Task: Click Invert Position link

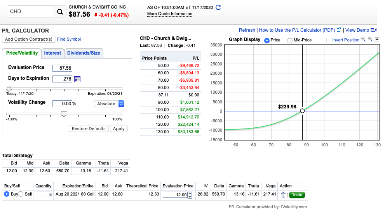Action: 346,40
